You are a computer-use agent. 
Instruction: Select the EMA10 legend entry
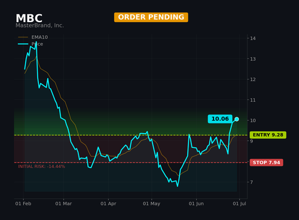[33, 37]
